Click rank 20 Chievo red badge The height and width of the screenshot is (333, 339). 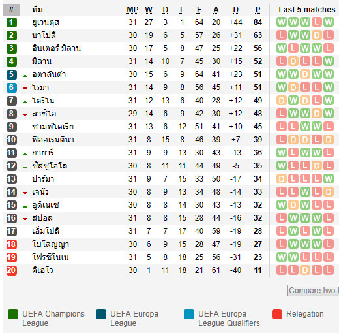coord(12,270)
